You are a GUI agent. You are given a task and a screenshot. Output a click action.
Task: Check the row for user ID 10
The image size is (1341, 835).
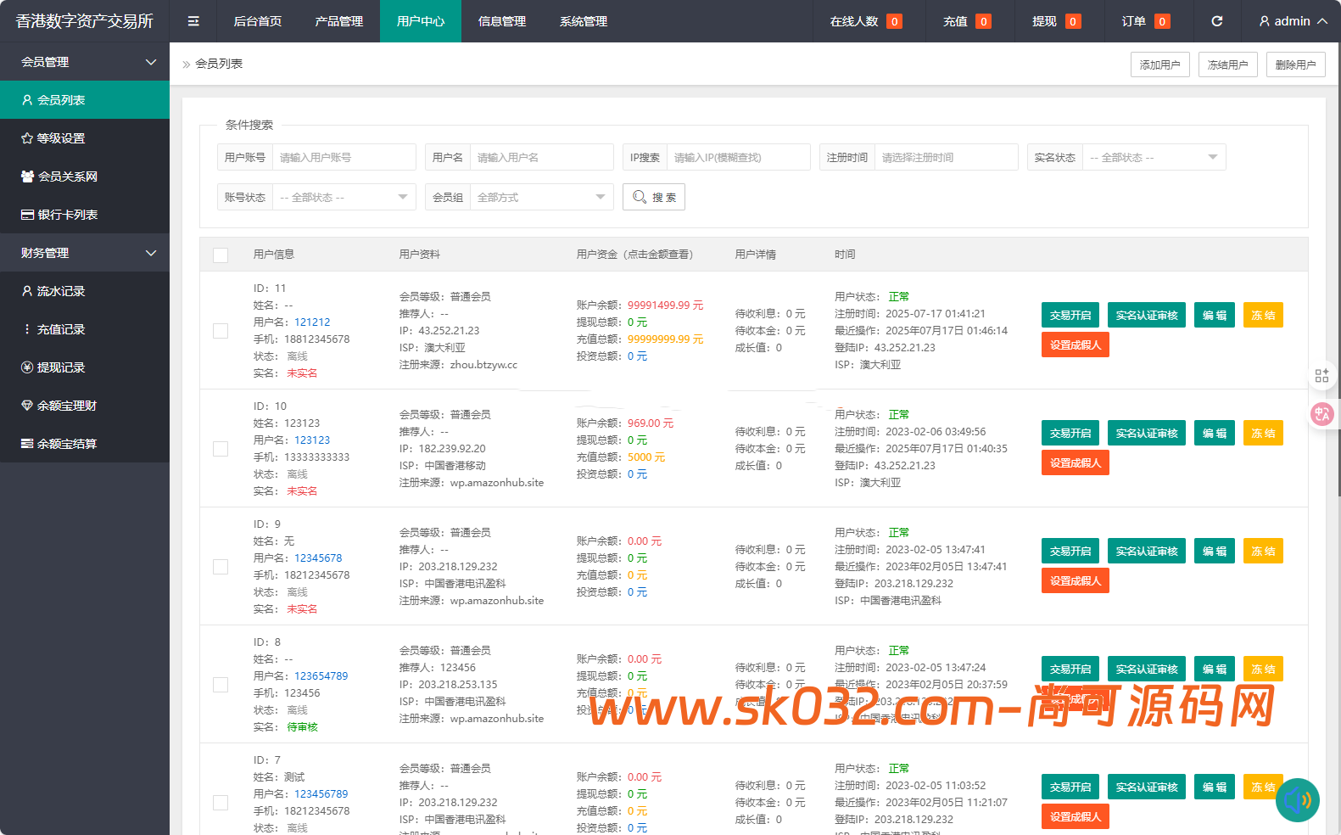221,449
